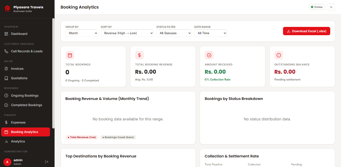Click the Total Pipeline label

tap(213, 165)
